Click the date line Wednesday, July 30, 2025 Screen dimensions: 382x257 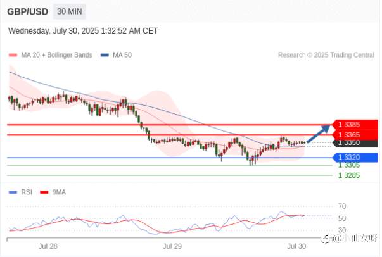(x=83, y=31)
